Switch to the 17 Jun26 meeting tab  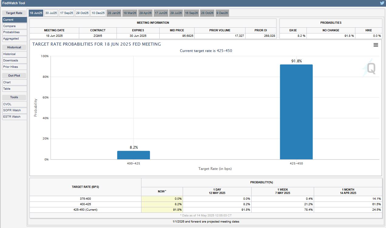tap(161, 13)
